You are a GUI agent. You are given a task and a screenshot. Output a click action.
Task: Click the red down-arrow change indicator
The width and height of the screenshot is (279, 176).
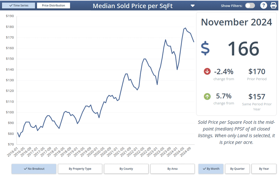tap(207, 71)
